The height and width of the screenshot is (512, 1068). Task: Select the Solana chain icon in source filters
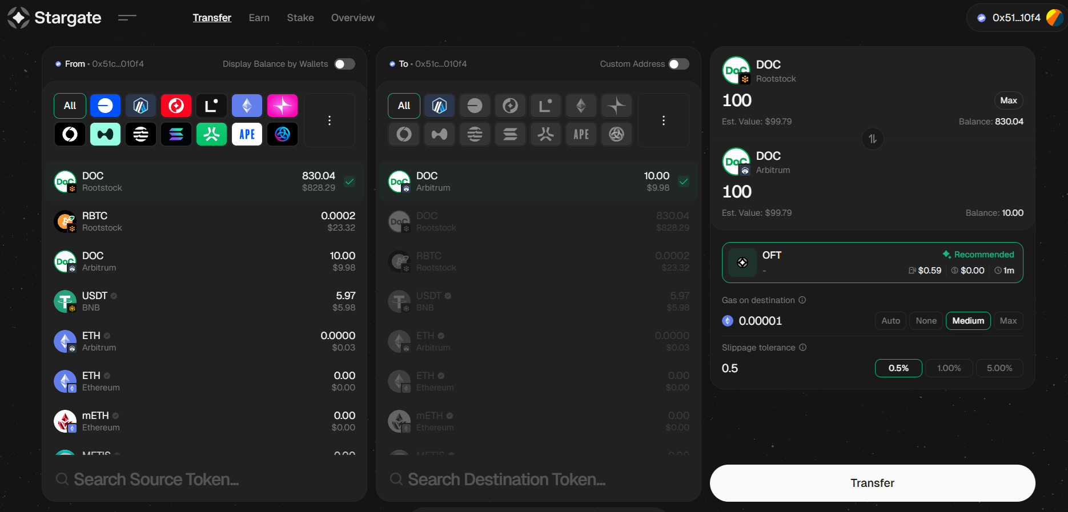(x=176, y=134)
